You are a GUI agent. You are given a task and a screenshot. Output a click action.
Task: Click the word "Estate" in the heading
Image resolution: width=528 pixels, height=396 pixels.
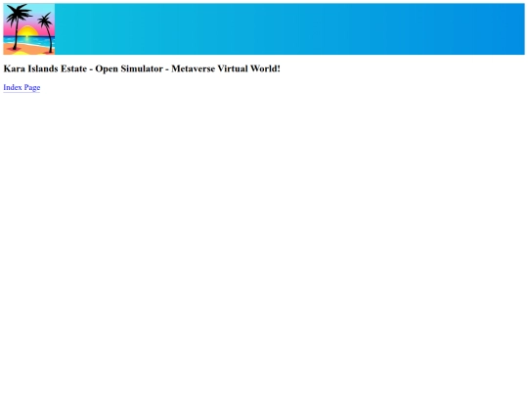point(73,68)
